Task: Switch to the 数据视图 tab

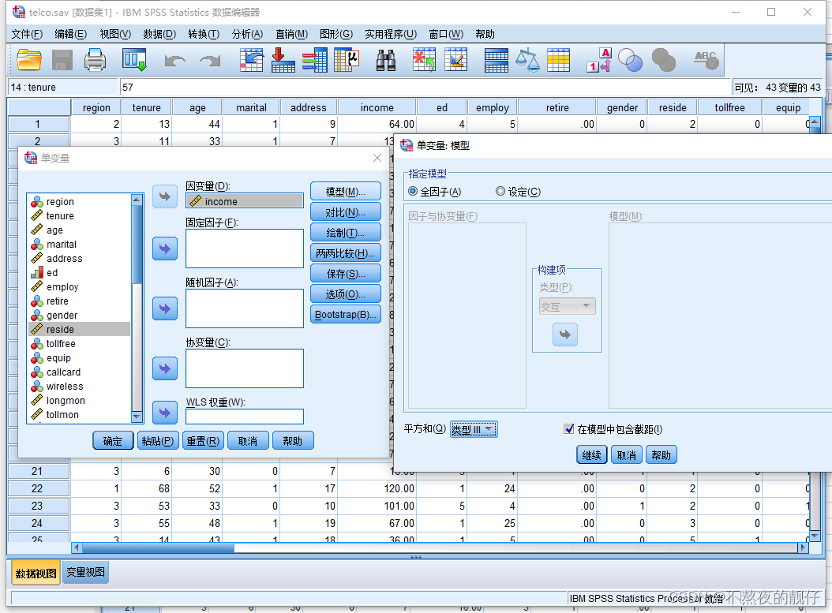Action: click(x=36, y=573)
